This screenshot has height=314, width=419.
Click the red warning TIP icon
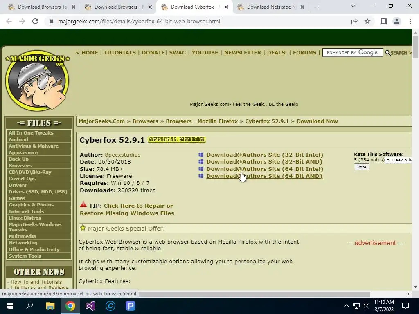[83, 205]
